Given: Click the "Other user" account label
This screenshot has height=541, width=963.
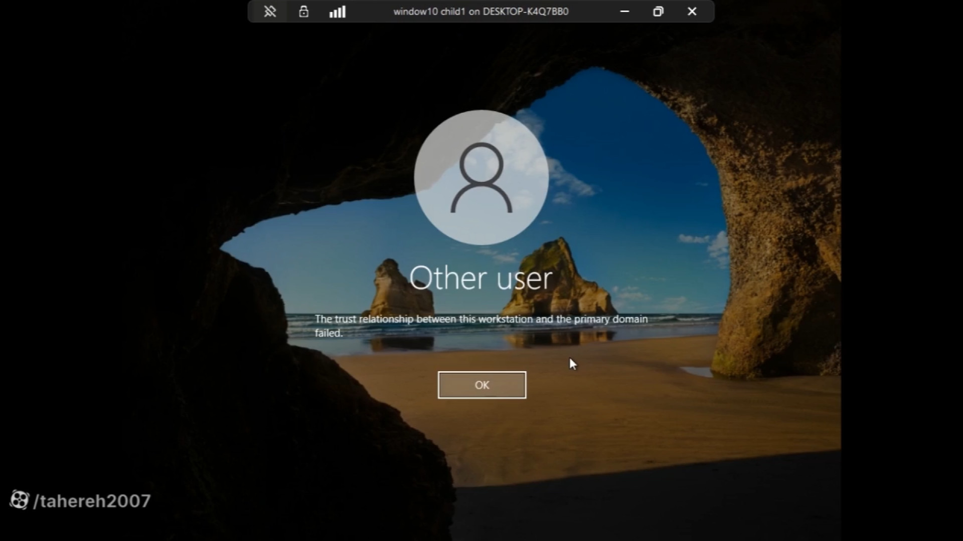Looking at the screenshot, I should coord(480,278).
